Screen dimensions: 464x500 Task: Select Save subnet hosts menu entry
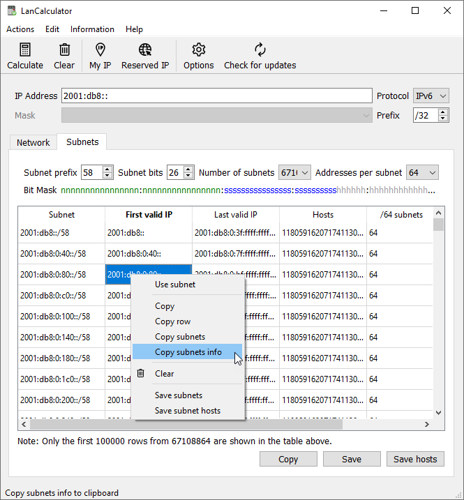point(187,411)
